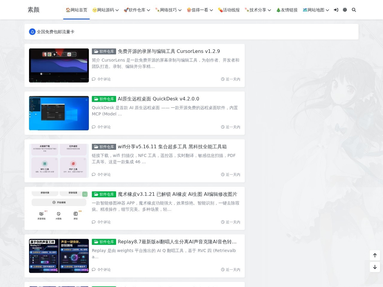This screenshot has width=383, height=287.
Task: Open article 免费开源的录屏与编辑工具 CursorLens v1.2.9
Action: 169,51
